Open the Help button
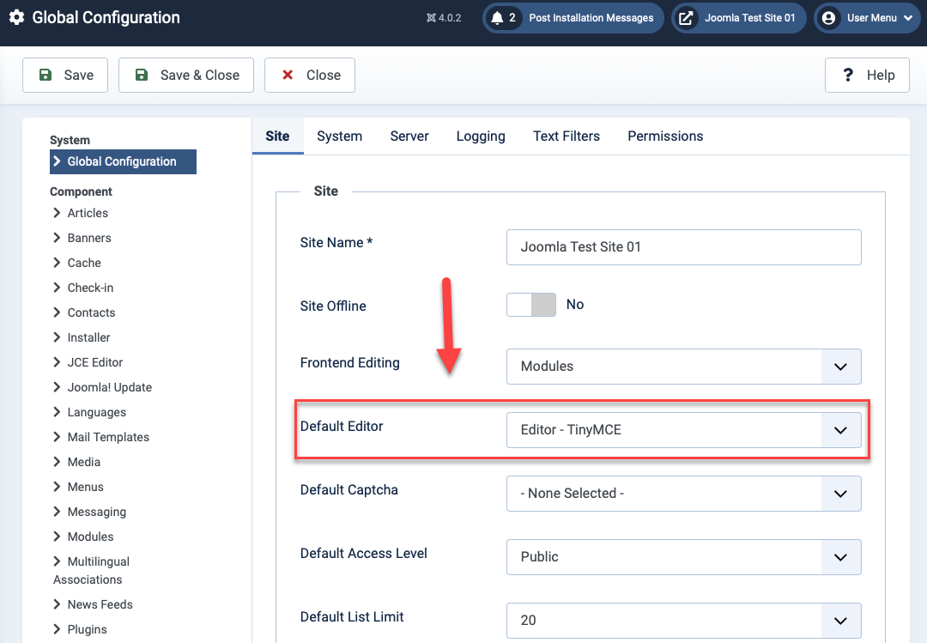This screenshot has width=927, height=643. (x=867, y=76)
